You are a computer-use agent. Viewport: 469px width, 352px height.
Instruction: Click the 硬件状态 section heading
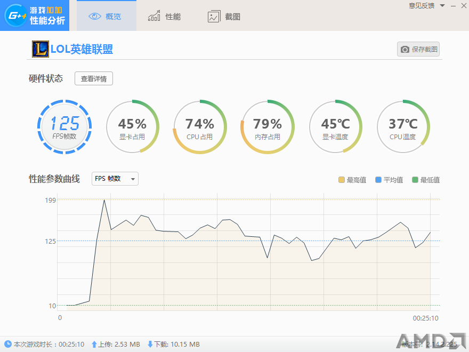46,78
